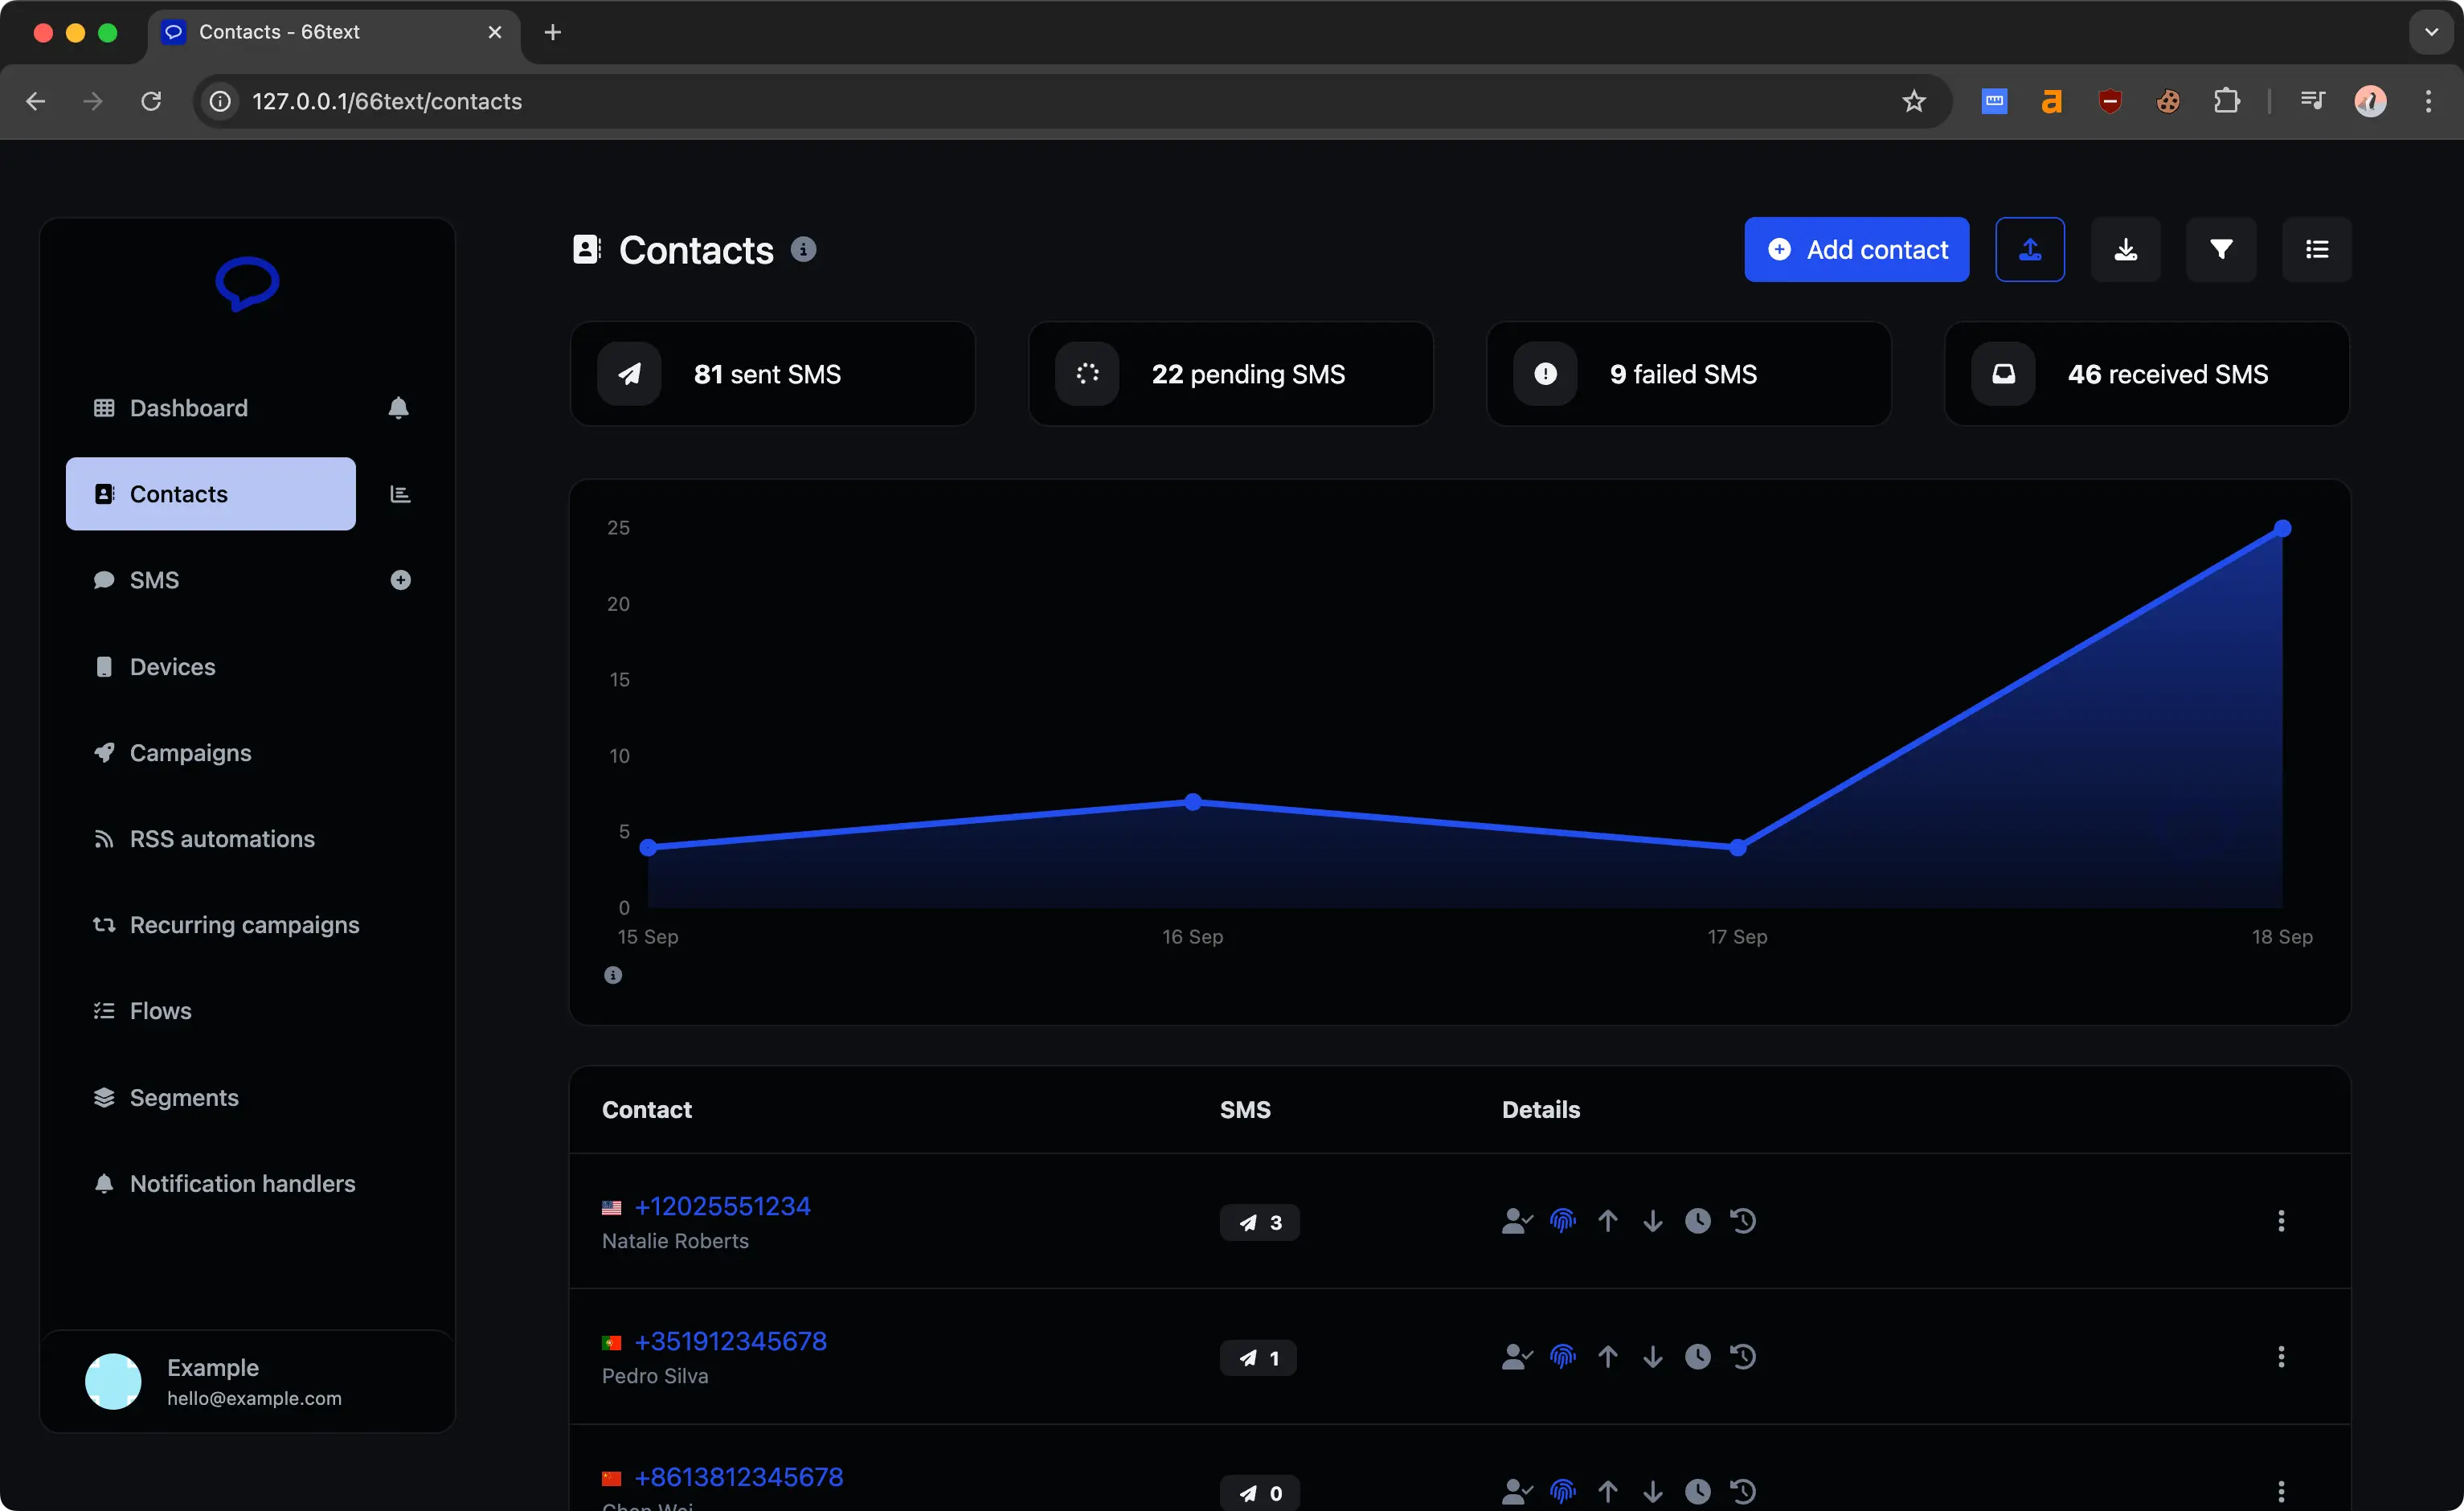Click the Add contact button
The height and width of the screenshot is (1511, 2464).
pyautogui.click(x=1856, y=249)
